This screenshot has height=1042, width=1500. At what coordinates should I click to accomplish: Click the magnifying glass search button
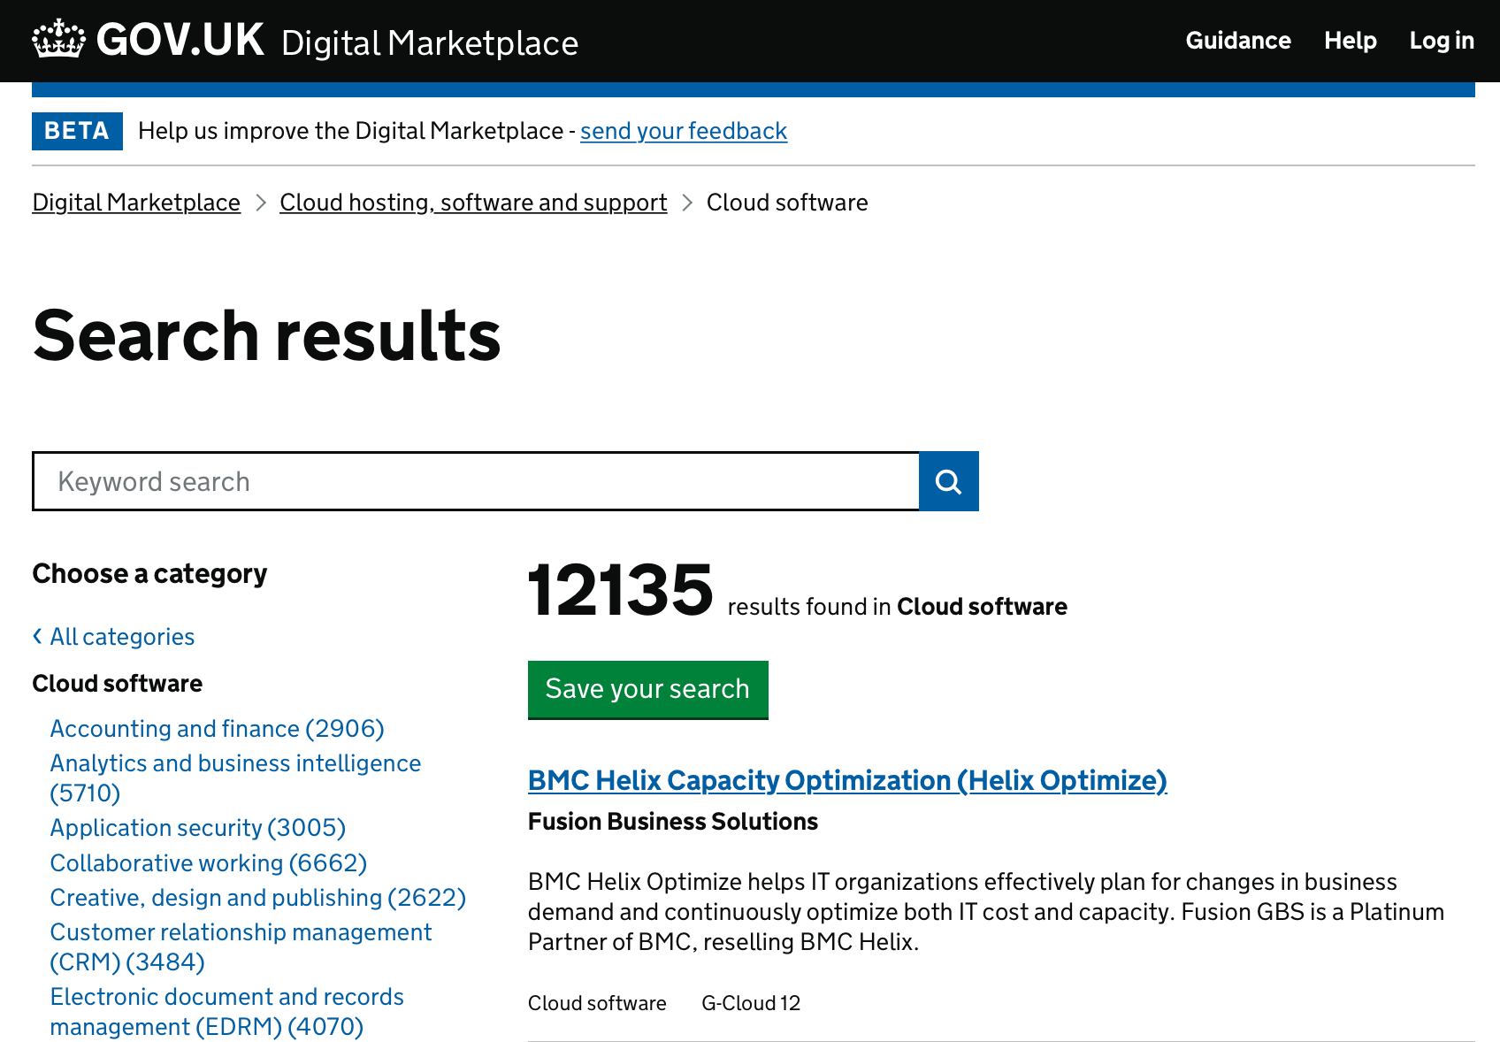point(949,481)
